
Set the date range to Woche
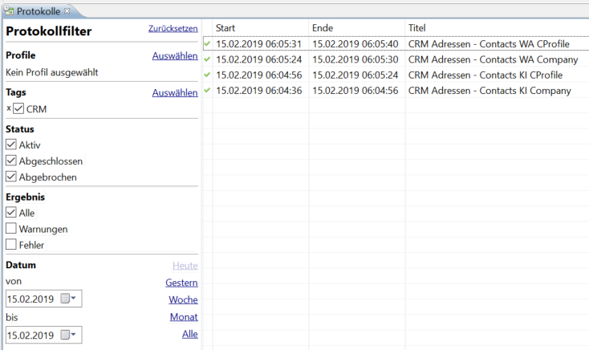click(183, 299)
